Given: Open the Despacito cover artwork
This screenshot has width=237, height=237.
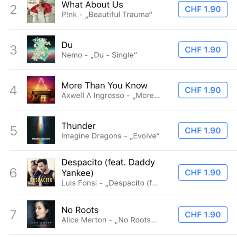Looking at the screenshot, I should pos(41,173).
